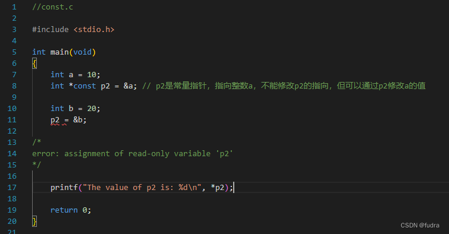Click the closing brace on line 20
Image resolution: width=449 pixels, height=234 pixels.
(34, 222)
